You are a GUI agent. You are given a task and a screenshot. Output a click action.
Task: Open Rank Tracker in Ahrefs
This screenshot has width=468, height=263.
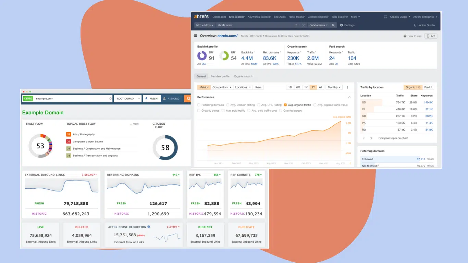[297, 17]
